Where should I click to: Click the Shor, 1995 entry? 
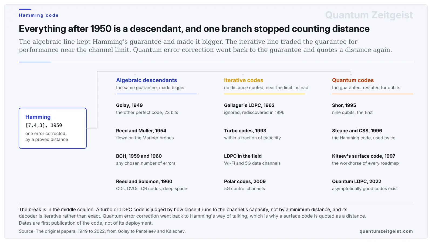352,109
